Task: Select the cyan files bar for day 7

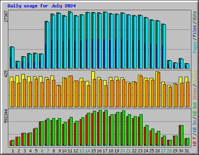Action: [x=48, y=45]
